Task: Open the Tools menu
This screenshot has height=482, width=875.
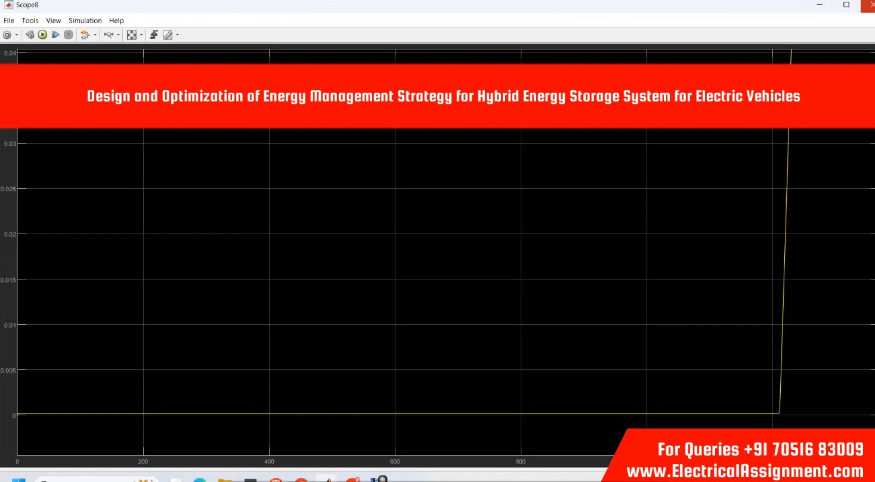Action: pyautogui.click(x=30, y=20)
